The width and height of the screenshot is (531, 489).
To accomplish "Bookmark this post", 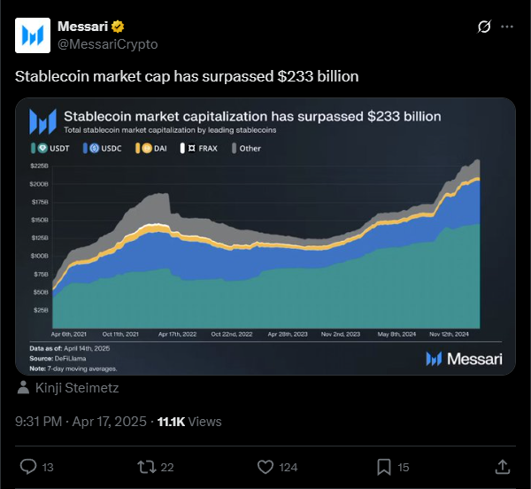I will pyautogui.click(x=384, y=467).
